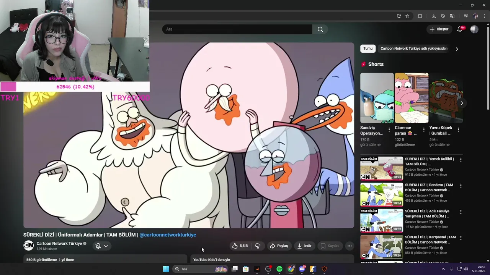Click the YouTube Kids'i deneyin link

(212, 260)
